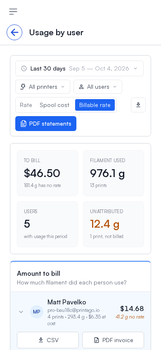Click the printer icon in All printers filter
161x350 pixels.
(23, 87)
